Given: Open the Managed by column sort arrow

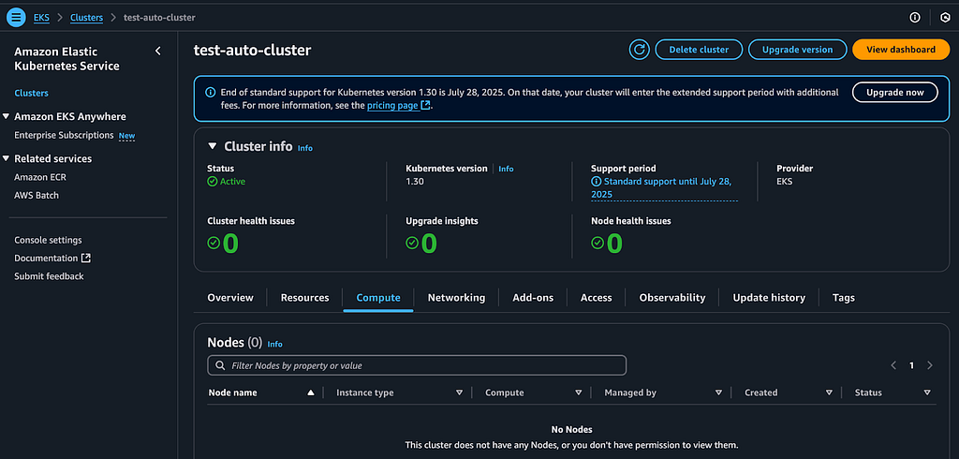Looking at the screenshot, I should (718, 392).
